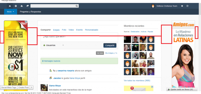Select the Evento share tab
The width and height of the screenshot is (201, 94).
tap(79, 30)
